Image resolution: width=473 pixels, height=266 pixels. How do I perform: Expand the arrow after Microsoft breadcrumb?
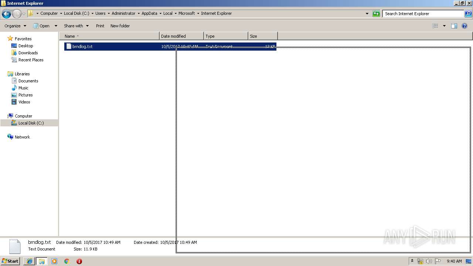pos(198,13)
